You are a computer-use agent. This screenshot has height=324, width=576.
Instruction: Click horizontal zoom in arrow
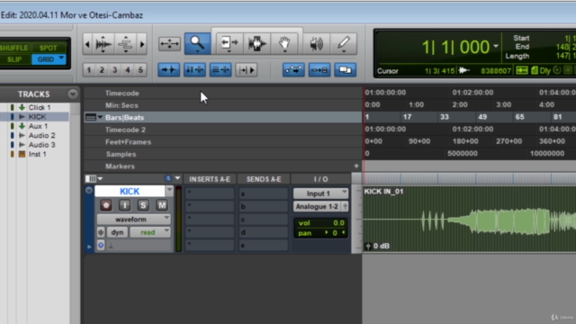(x=142, y=44)
